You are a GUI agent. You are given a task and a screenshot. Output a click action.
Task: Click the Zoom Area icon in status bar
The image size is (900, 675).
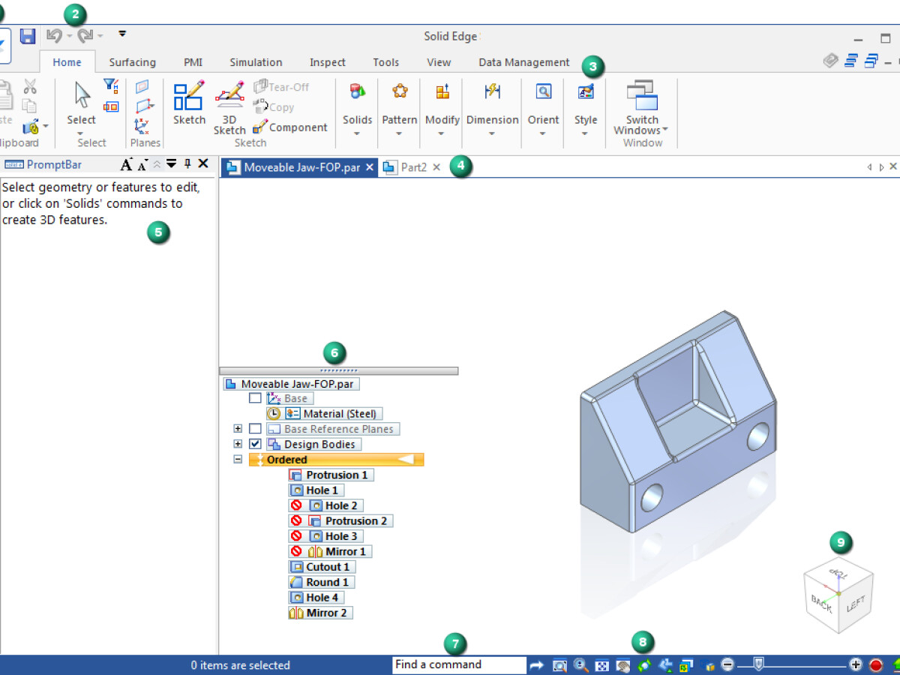559,664
